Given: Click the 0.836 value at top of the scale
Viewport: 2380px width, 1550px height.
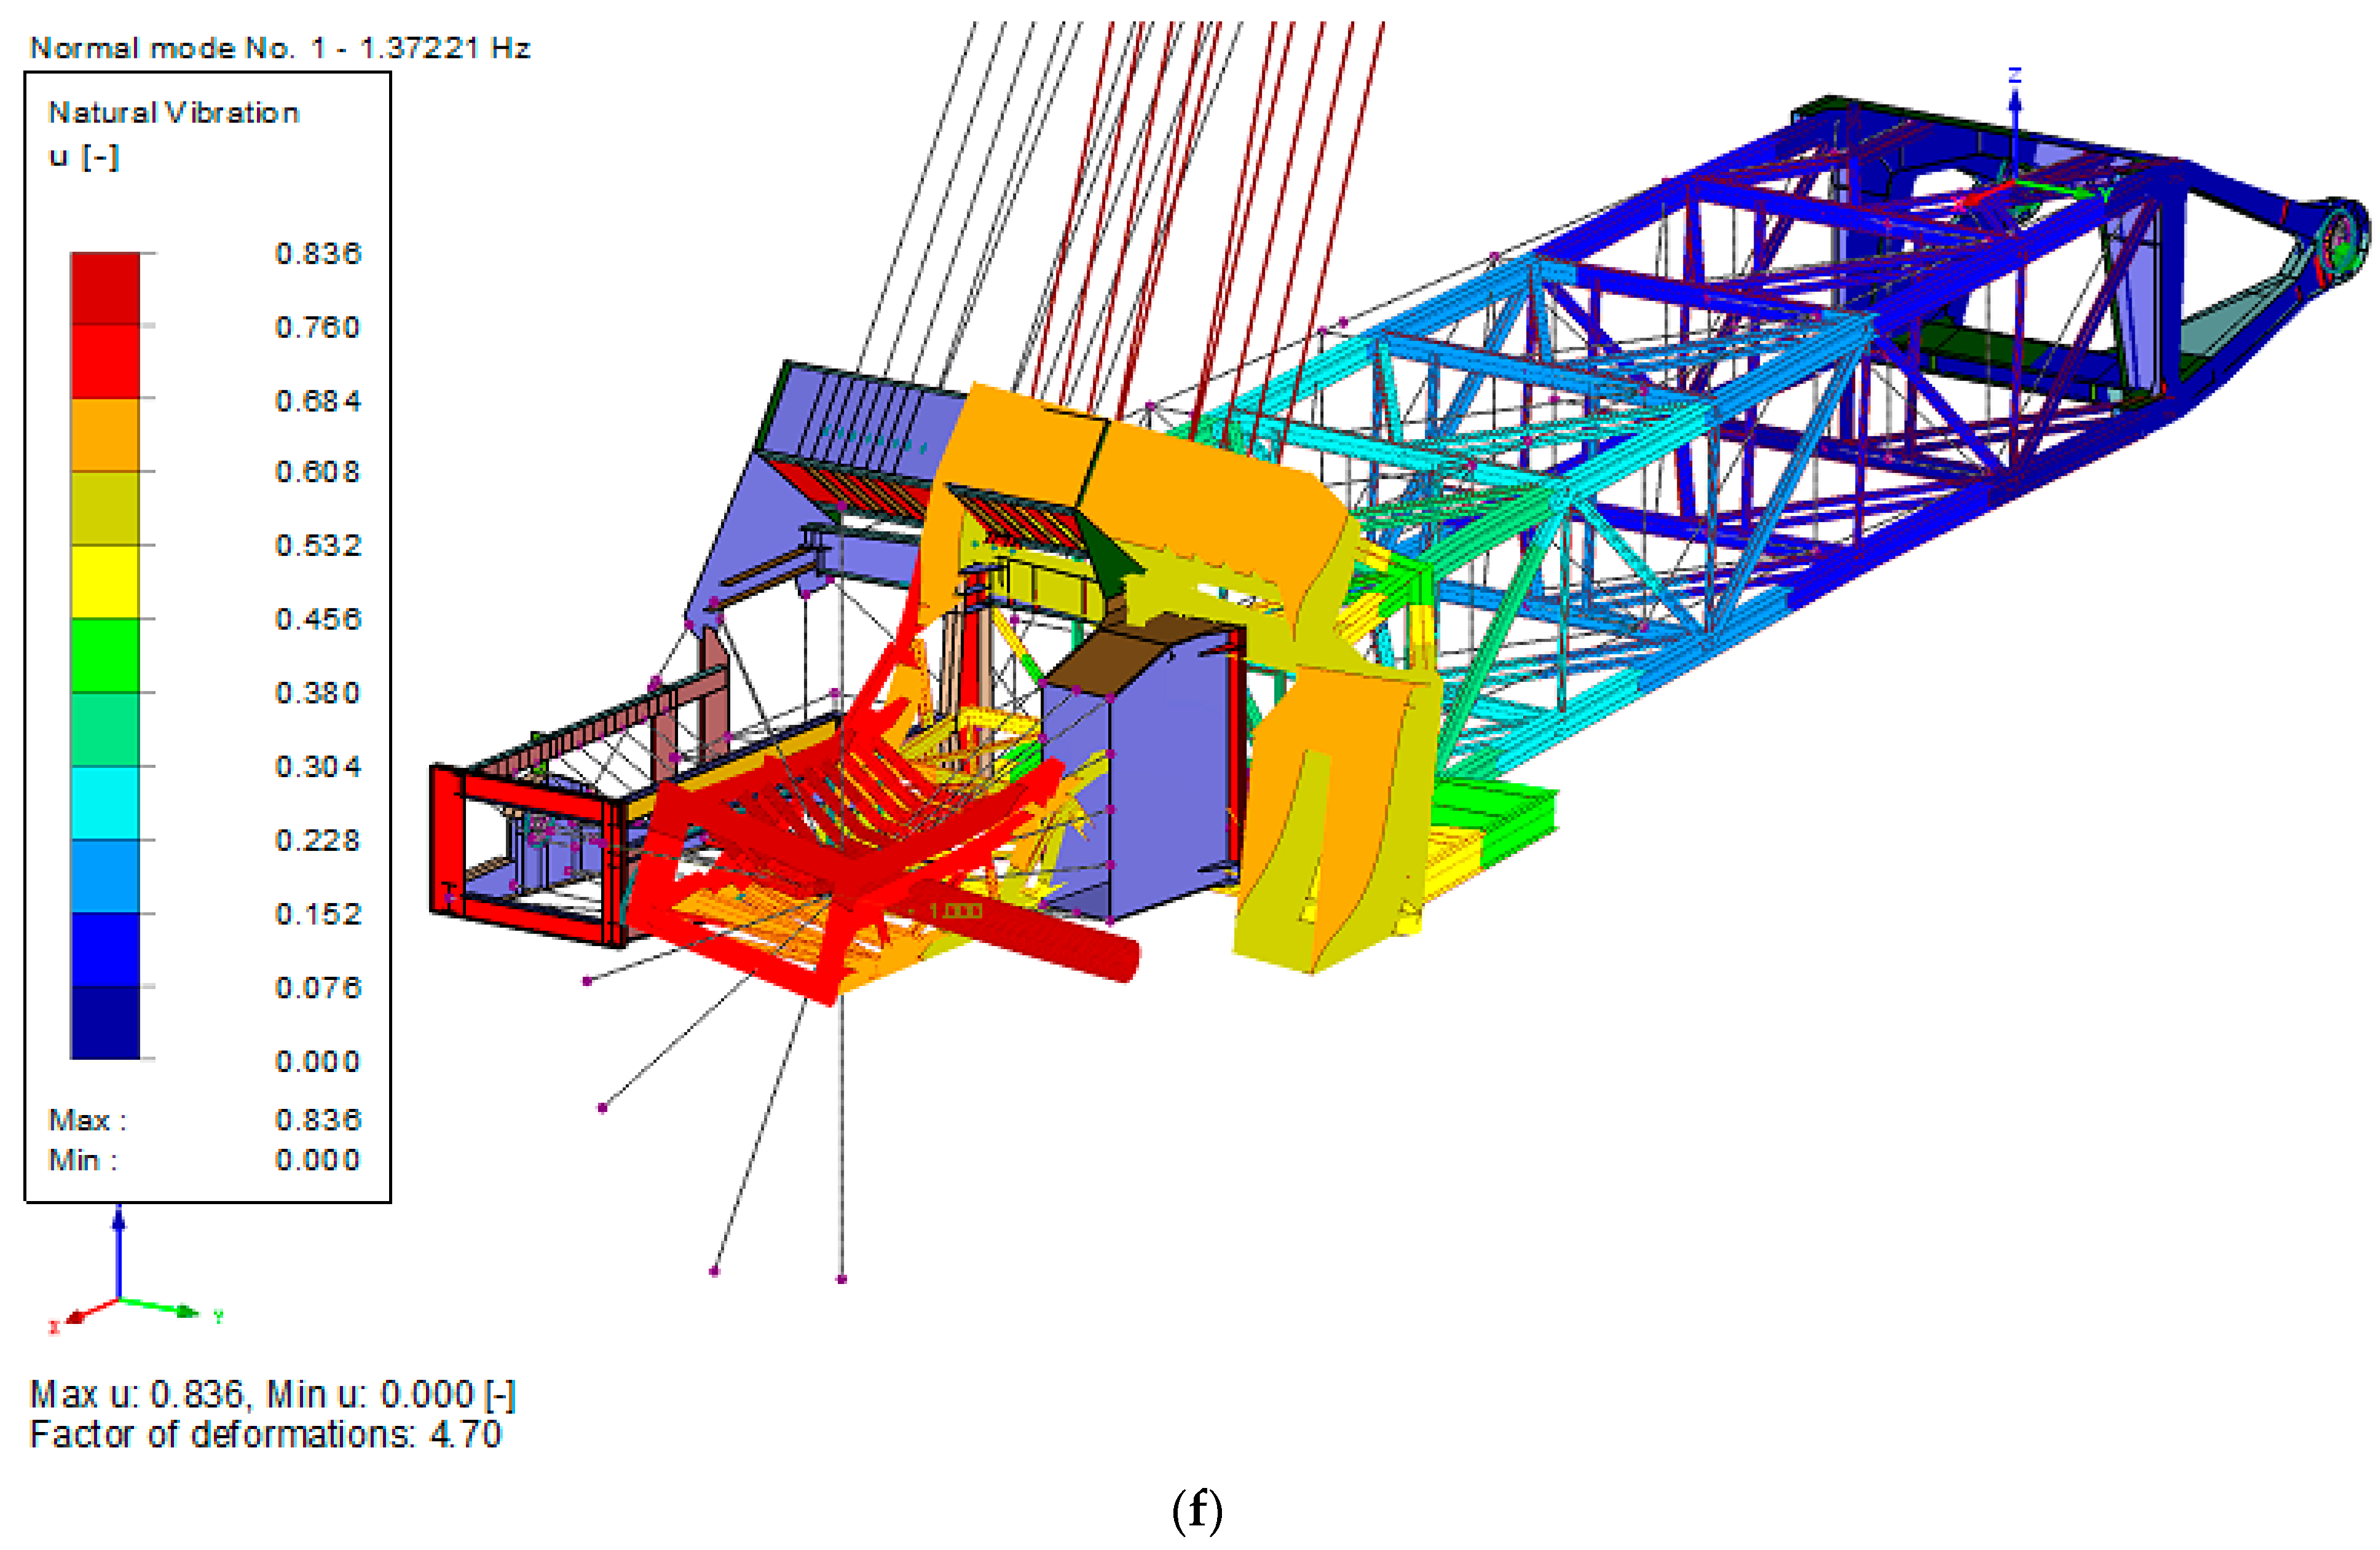Looking at the screenshot, I should (317, 254).
